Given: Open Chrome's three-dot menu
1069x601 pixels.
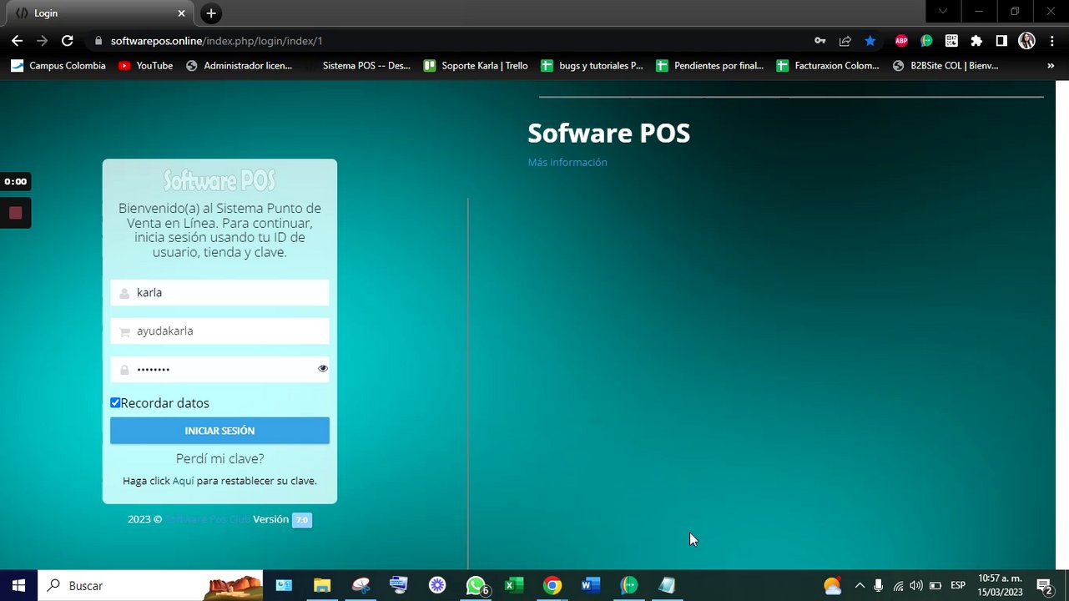Looking at the screenshot, I should point(1051,41).
